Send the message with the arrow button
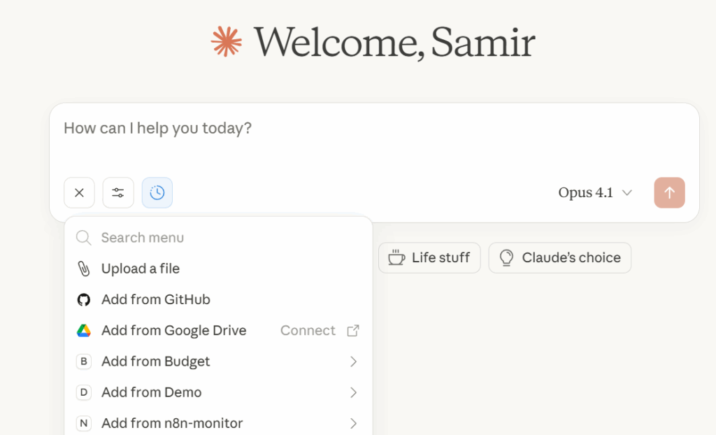The width and height of the screenshot is (716, 435). point(669,193)
